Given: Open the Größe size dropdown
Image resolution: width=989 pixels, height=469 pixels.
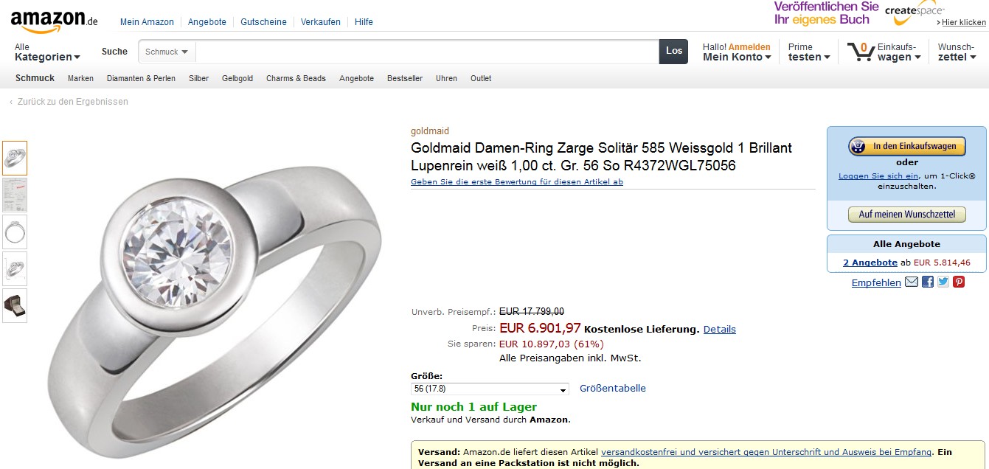Looking at the screenshot, I should pyautogui.click(x=490, y=389).
